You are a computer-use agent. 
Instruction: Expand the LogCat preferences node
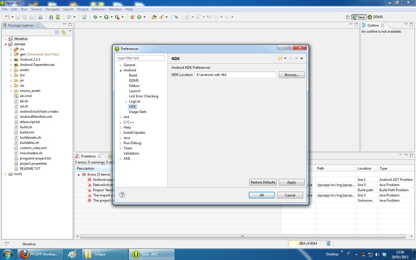pos(126,102)
